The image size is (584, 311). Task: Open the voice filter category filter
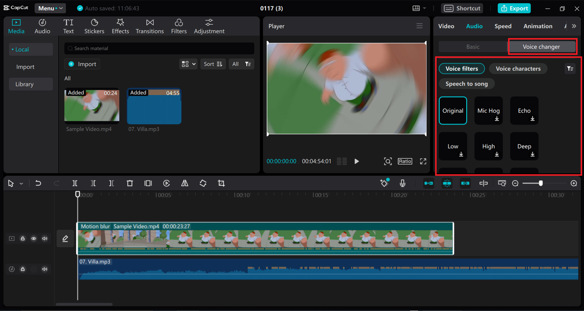coord(570,69)
